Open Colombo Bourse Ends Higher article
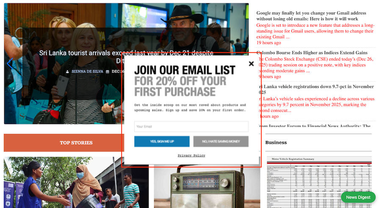The width and height of the screenshot is (381, 208). click(313, 53)
